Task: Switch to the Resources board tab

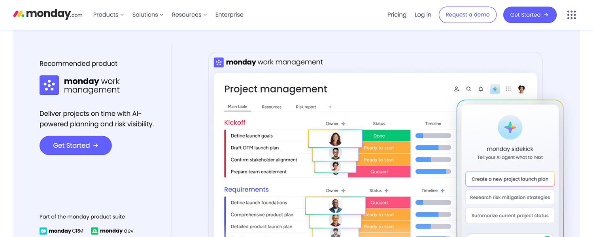Action: tap(272, 107)
